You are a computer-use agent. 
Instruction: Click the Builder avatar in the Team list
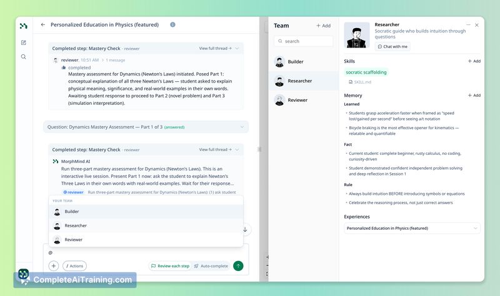[x=279, y=62]
